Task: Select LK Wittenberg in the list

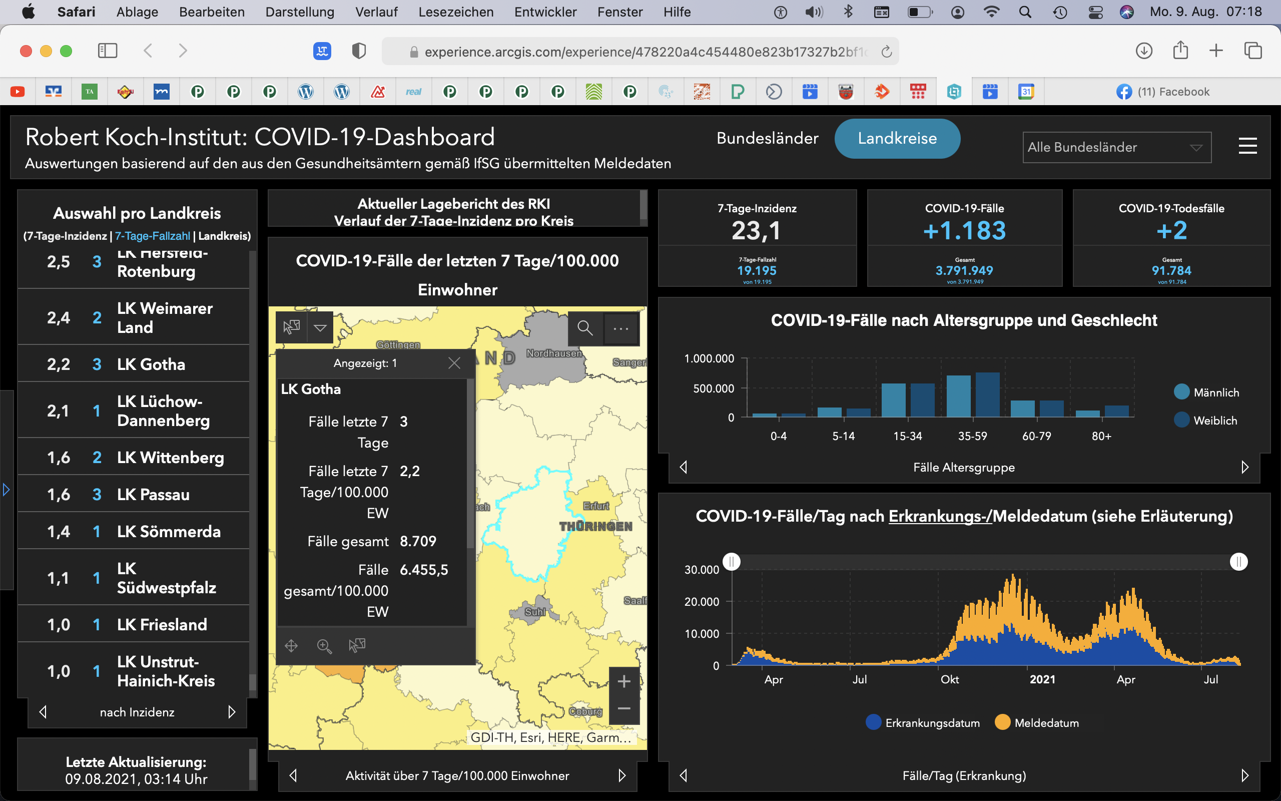Action: click(x=134, y=457)
